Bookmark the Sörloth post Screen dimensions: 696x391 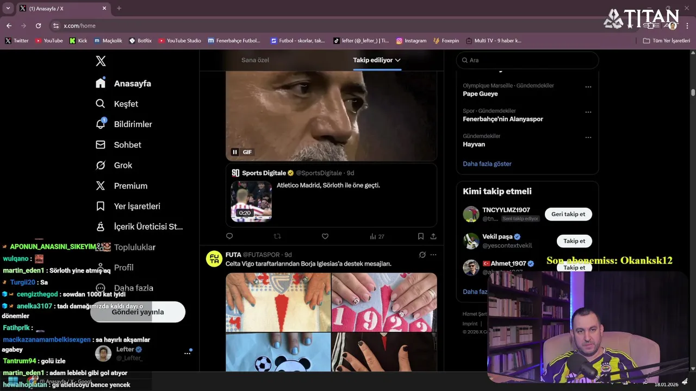coord(421,236)
